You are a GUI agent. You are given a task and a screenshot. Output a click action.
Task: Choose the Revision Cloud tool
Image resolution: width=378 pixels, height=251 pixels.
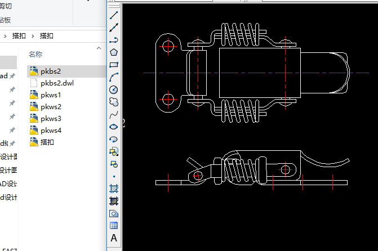pos(114,102)
